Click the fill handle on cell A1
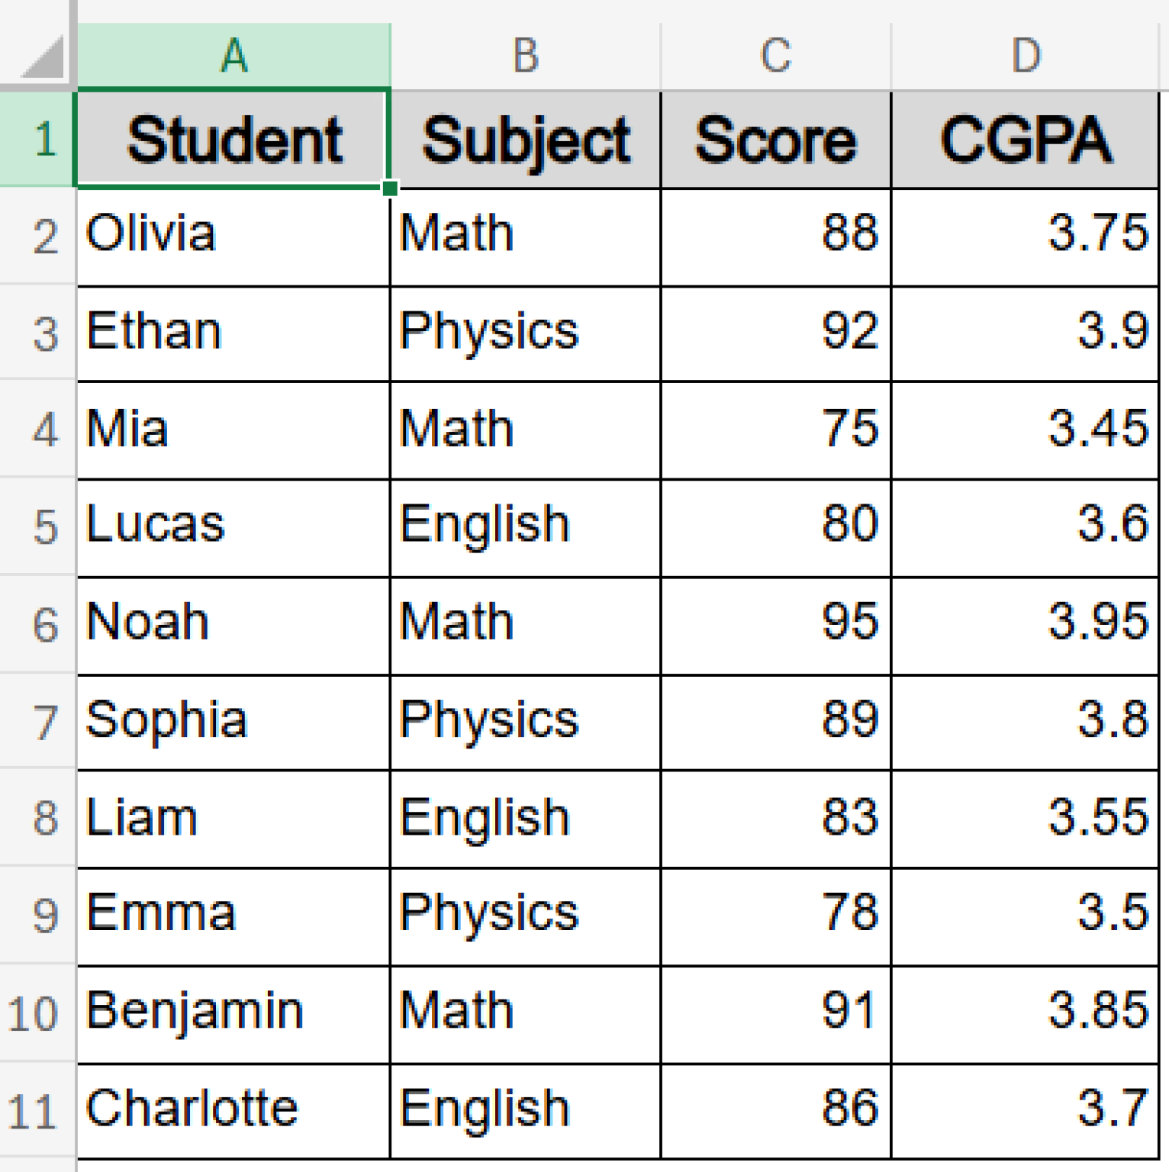 click(390, 188)
